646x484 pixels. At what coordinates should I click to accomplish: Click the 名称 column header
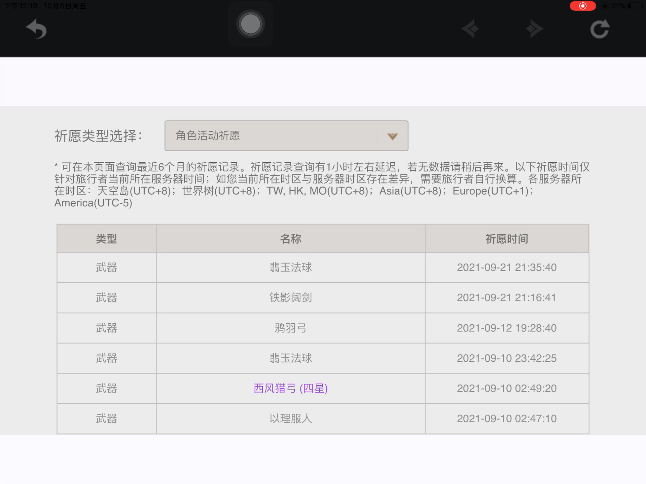291,239
